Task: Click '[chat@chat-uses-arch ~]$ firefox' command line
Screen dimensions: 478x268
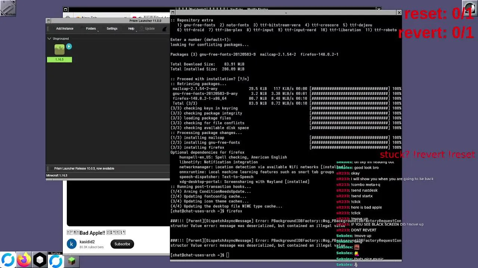Action: point(206,211)
